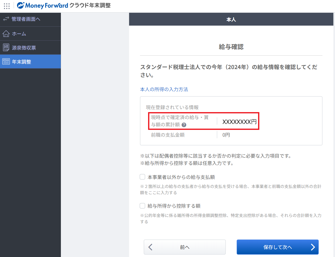Image resolution: width=335 pixels, height=257 pixels.
Task: Click the 源泉徴収票 document icon
Action: 6,47
